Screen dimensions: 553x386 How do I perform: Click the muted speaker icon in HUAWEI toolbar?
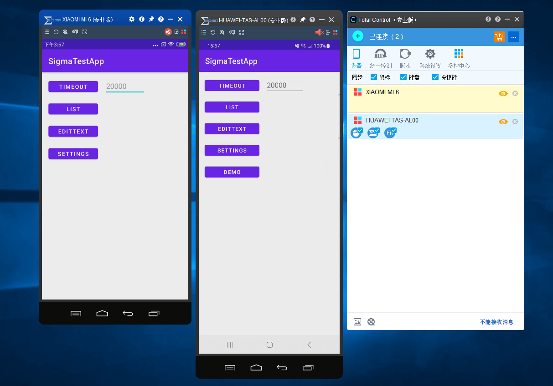click(x=319, y=32)
